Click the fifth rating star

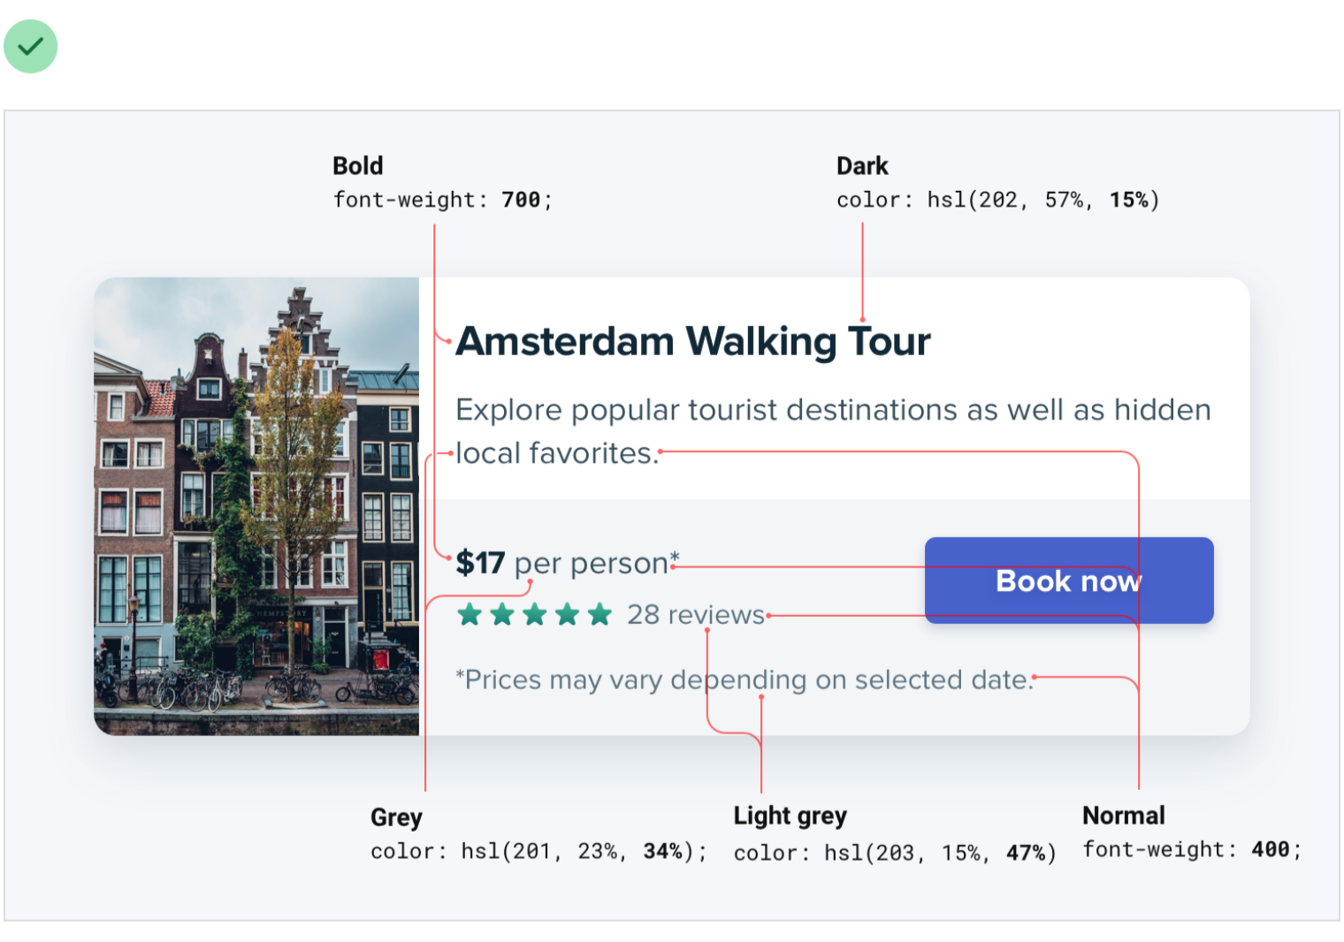coord(600,614)
